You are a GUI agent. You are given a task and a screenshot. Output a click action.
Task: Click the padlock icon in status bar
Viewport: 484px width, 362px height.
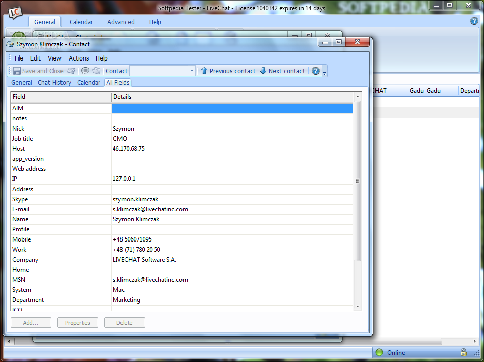click(464, 352)
